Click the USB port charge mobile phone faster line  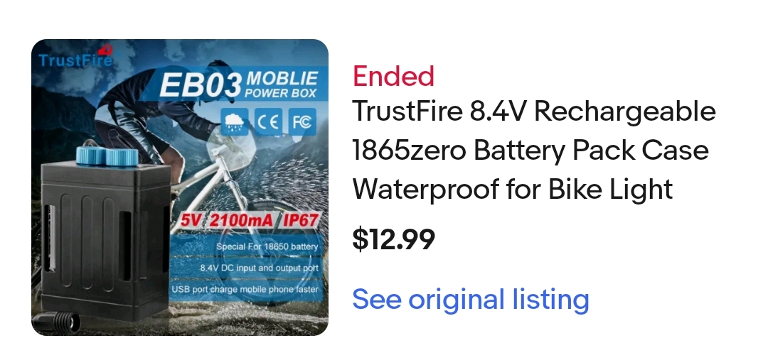click(x=245, y=289)
